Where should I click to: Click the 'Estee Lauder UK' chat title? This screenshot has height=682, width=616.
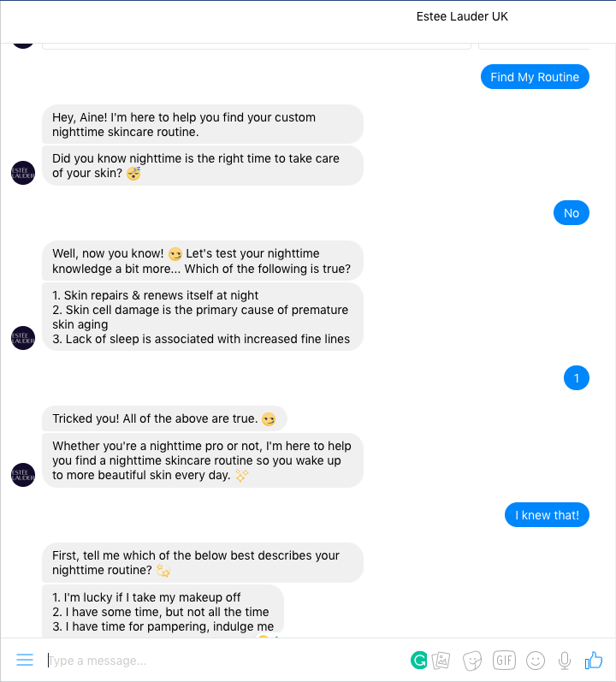tap(462, 16)
